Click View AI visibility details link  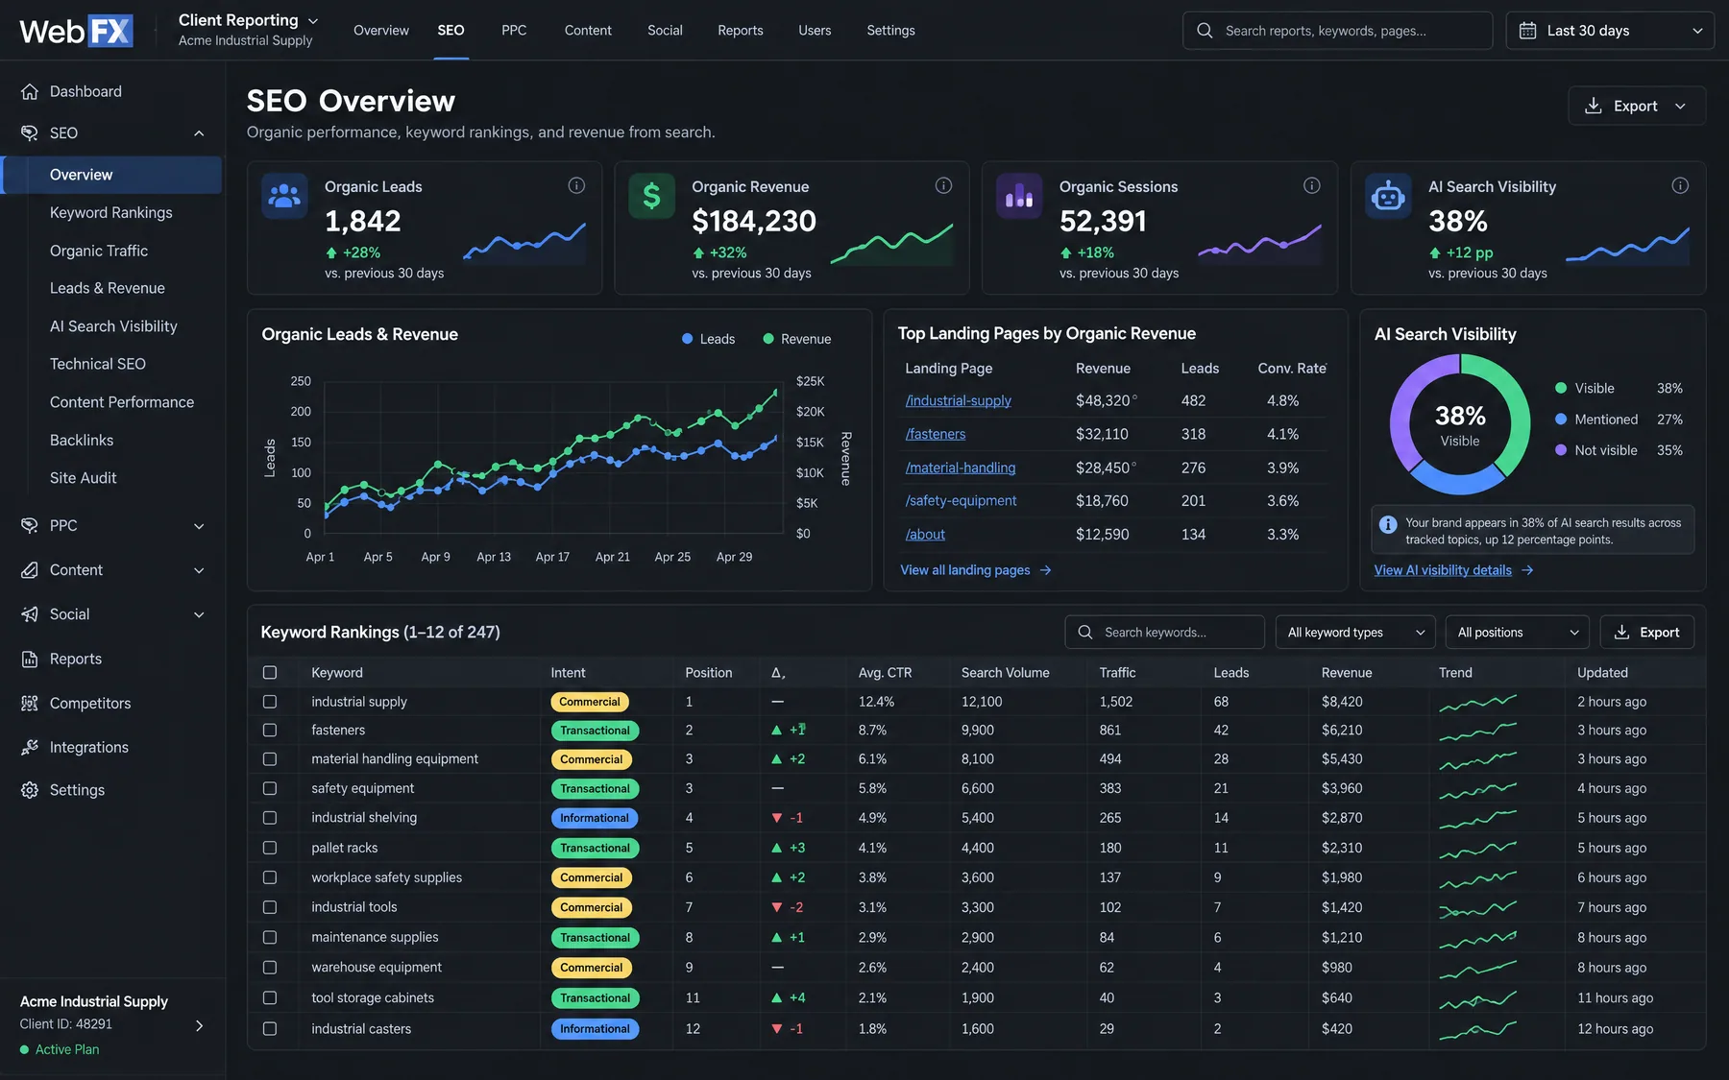pos(1443,570)
